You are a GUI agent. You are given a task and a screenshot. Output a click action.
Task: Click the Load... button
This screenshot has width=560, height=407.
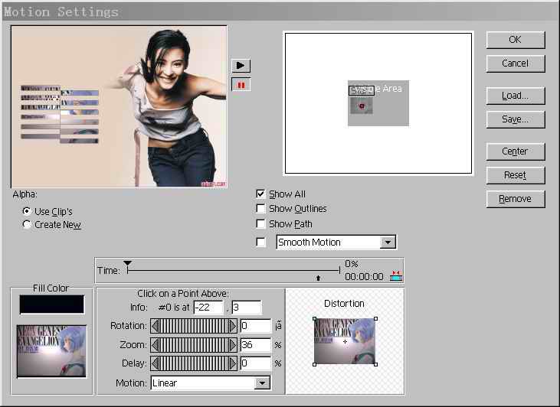click(515, 96)
